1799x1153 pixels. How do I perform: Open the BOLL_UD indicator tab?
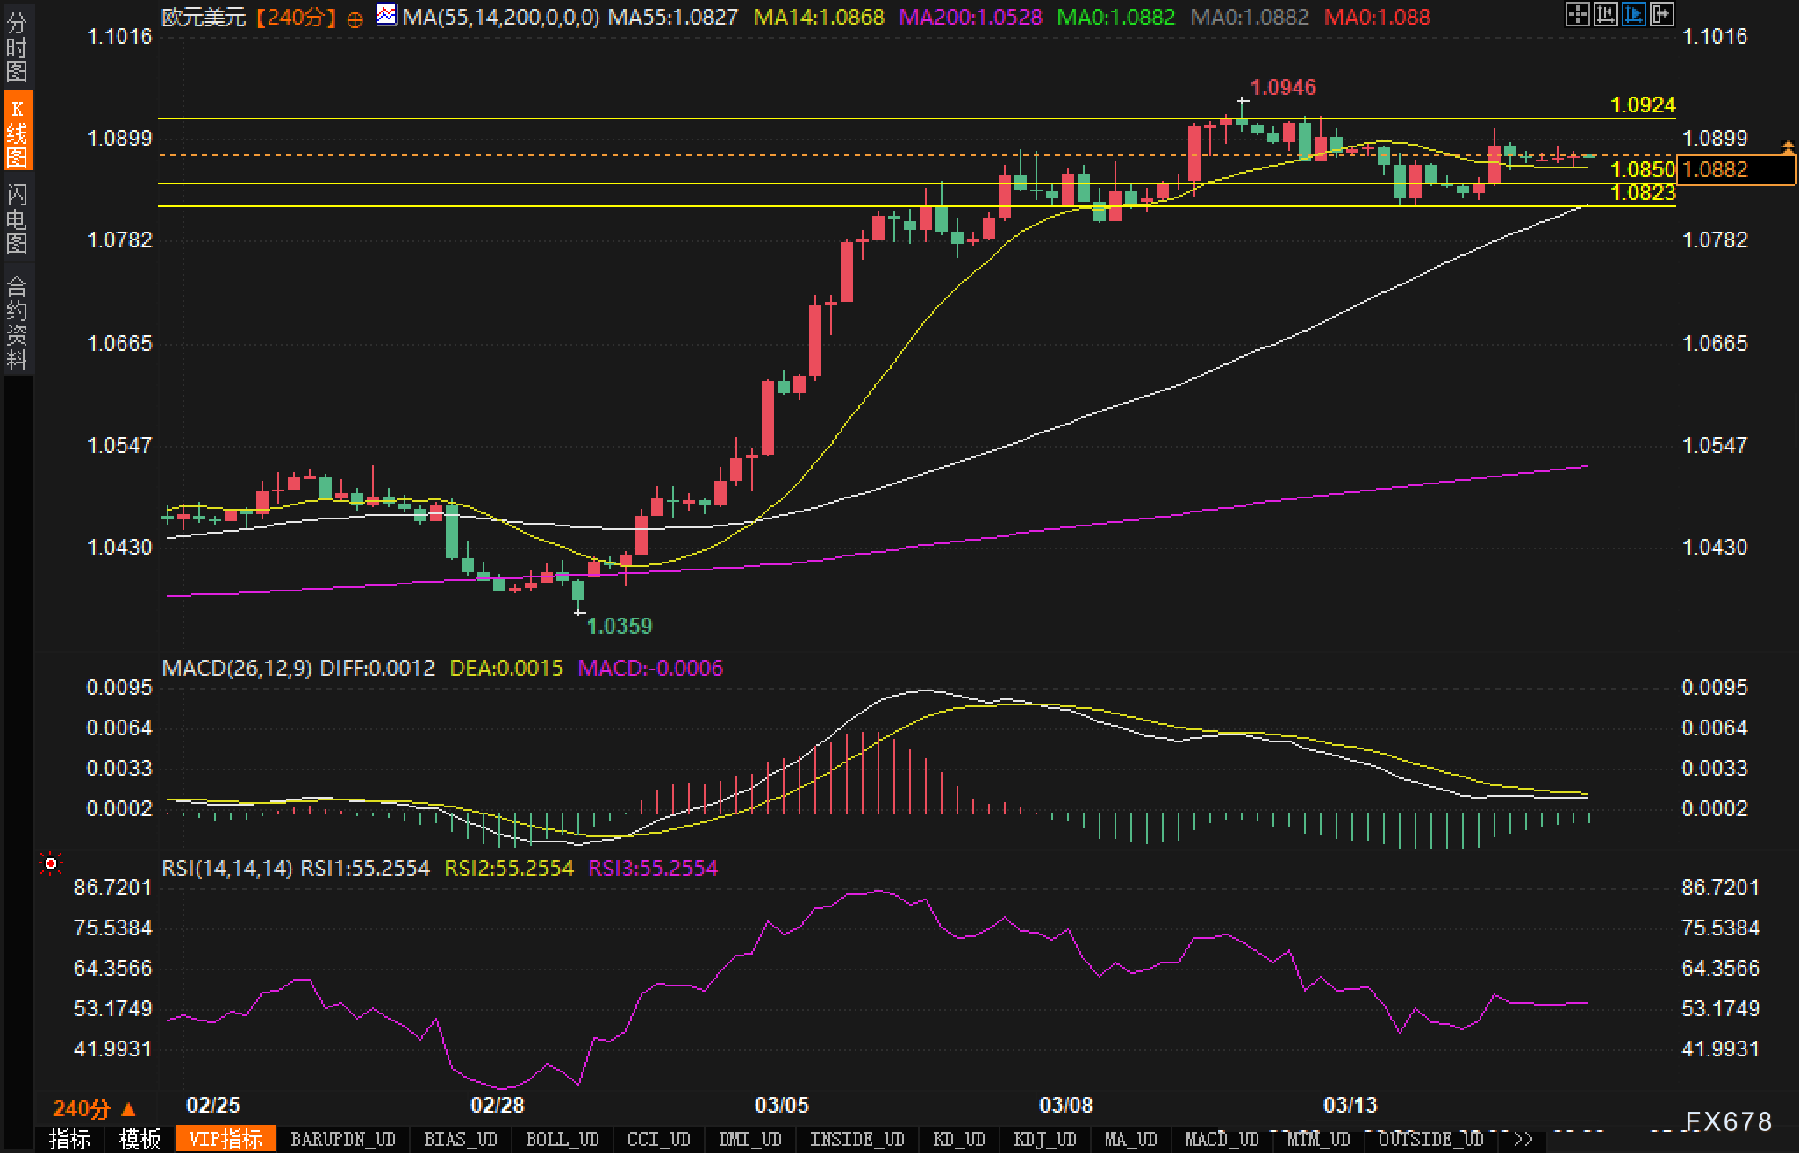click(562, 1139)
